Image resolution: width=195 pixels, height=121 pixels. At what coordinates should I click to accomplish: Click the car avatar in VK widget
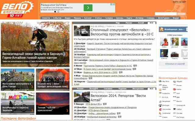pos(175,53)
